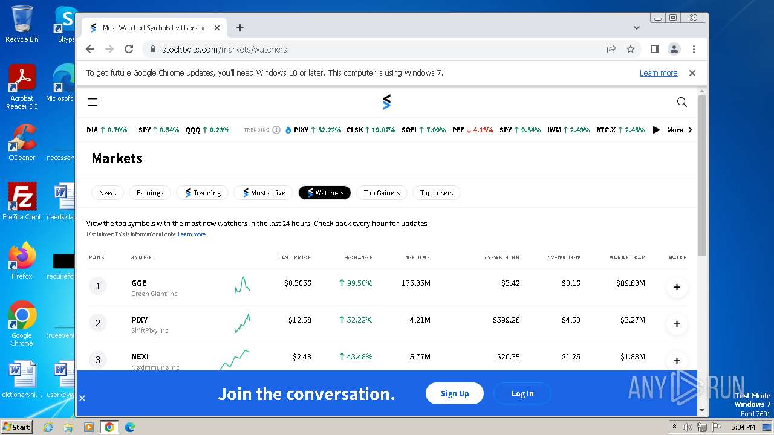
Task: Open the Stocktwits search icon
Action: point(682,102)
